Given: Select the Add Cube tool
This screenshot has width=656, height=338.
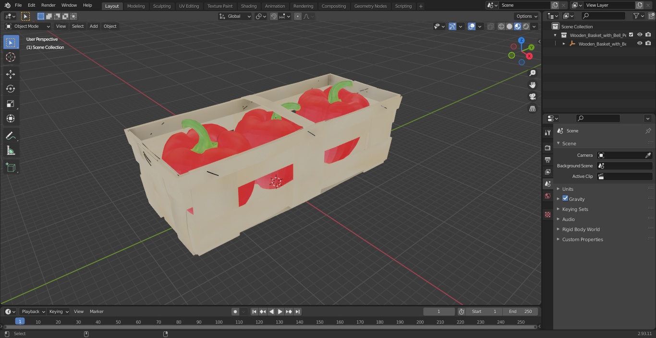Looking at the screenshot, I should (11, 168).
